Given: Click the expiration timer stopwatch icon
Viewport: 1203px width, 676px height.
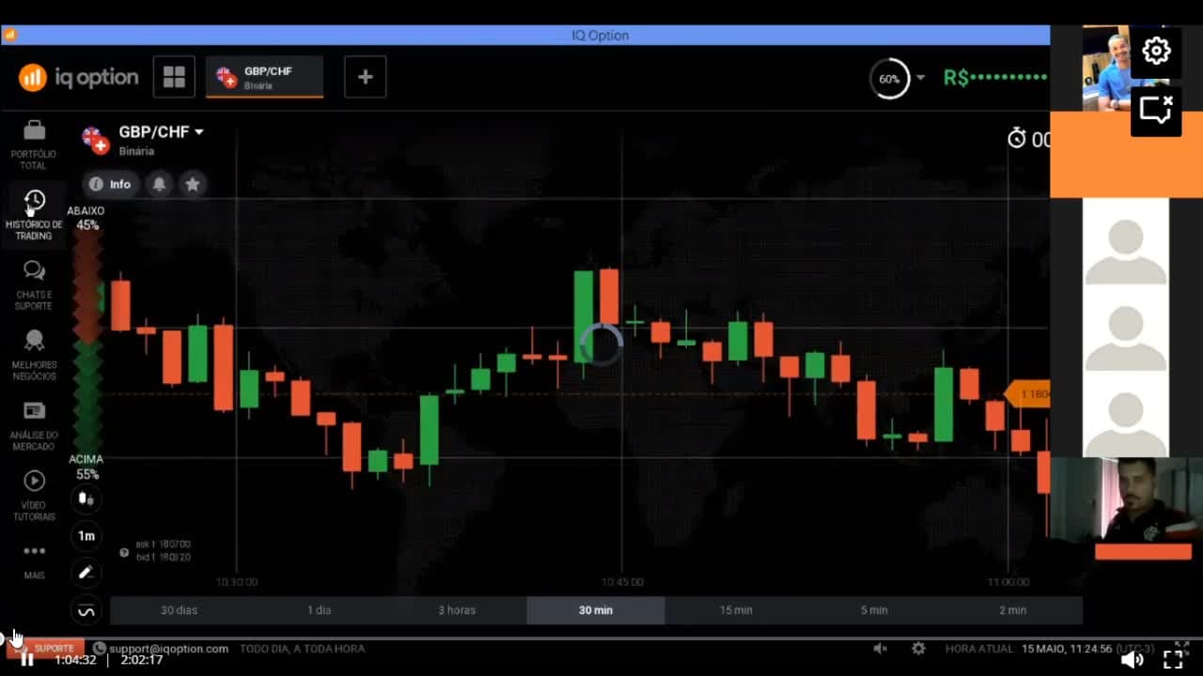Looking at the screenshot, I should (x=1017, y=139).
